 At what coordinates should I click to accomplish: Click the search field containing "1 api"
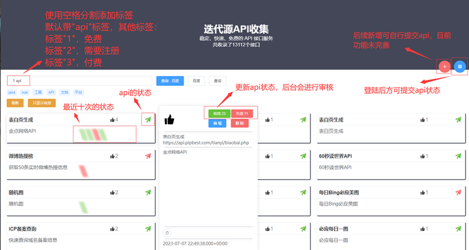[x=79, y=81]
